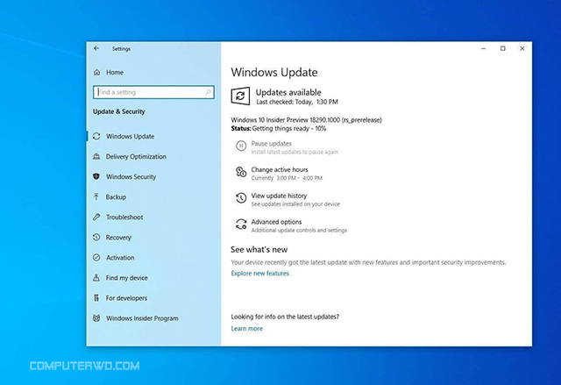Click the Backup arrow icon

pyautogui.click(x=96, y=196)
